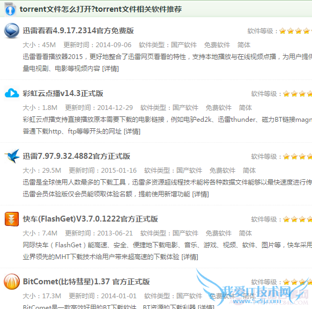The image size is (312, 309).
Task: Click the star rating for 迅雷看看
Action: tap(295, 31)
